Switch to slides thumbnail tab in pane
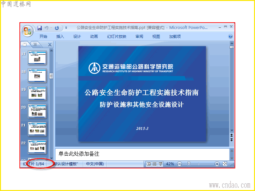This screenshot has height=191, width=255. coord(25,44)
